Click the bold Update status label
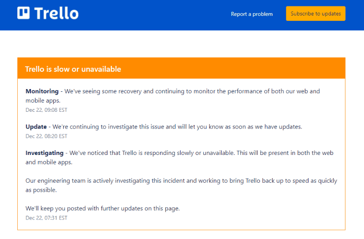Screen dimensions: 364x239 (x=36, y=127)
